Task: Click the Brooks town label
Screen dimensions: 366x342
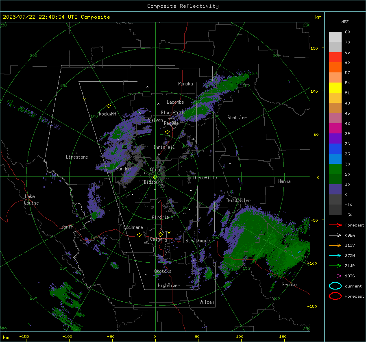Action: (x=289, y=285)
